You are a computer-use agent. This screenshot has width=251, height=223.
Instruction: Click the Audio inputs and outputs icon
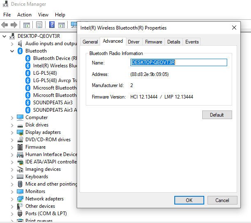(20, 44)
